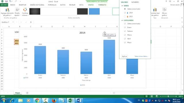This screenshot has height=103, width=184.
Task: Check the 2015 series checkbox
Action: click(125, 17)
